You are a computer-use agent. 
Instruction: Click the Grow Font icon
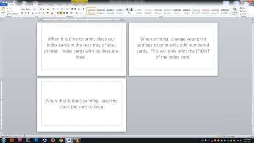(40, 9)
